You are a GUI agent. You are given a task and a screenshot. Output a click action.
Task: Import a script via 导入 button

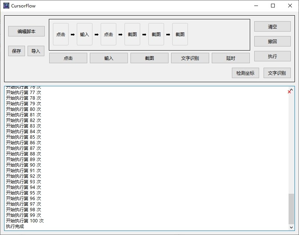pyautogui.click(x=36, y=51)
